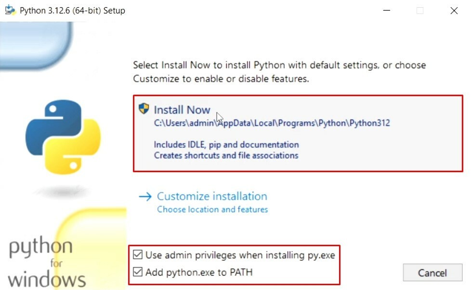Click the blue and yellow Python logo

(63, 138)
